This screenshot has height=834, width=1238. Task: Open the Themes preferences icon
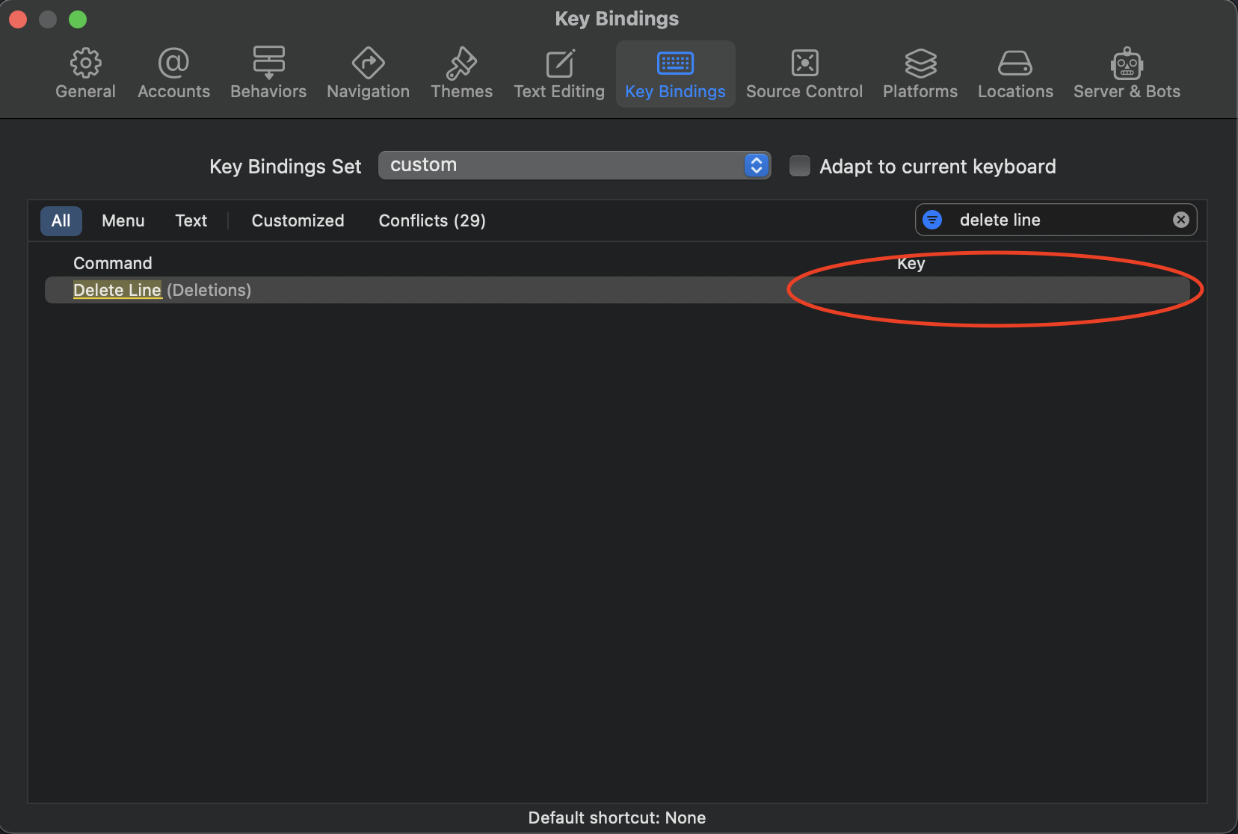click(x=461, y=72)
